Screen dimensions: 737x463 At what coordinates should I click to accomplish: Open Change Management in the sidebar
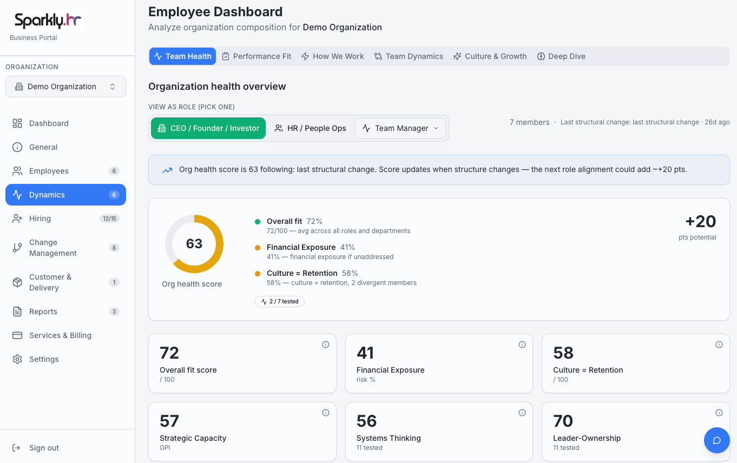65,248
